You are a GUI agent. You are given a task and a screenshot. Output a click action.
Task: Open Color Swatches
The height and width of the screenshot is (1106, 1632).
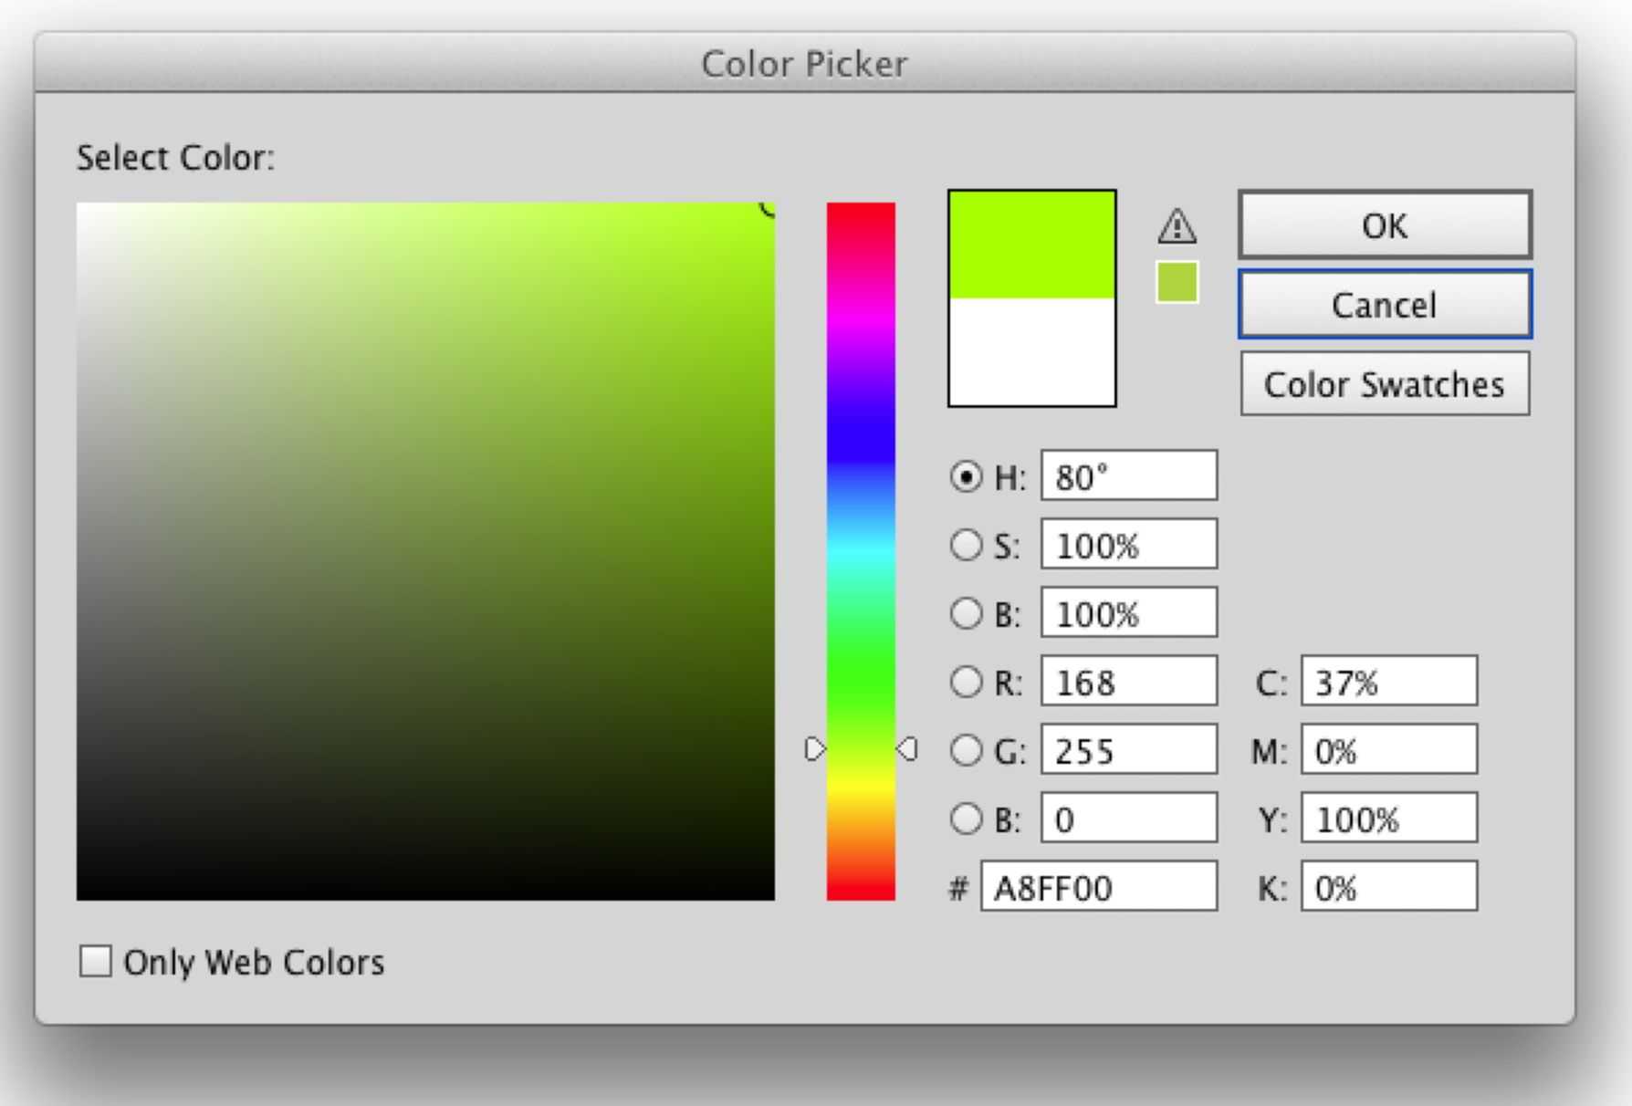(1385, 383)
